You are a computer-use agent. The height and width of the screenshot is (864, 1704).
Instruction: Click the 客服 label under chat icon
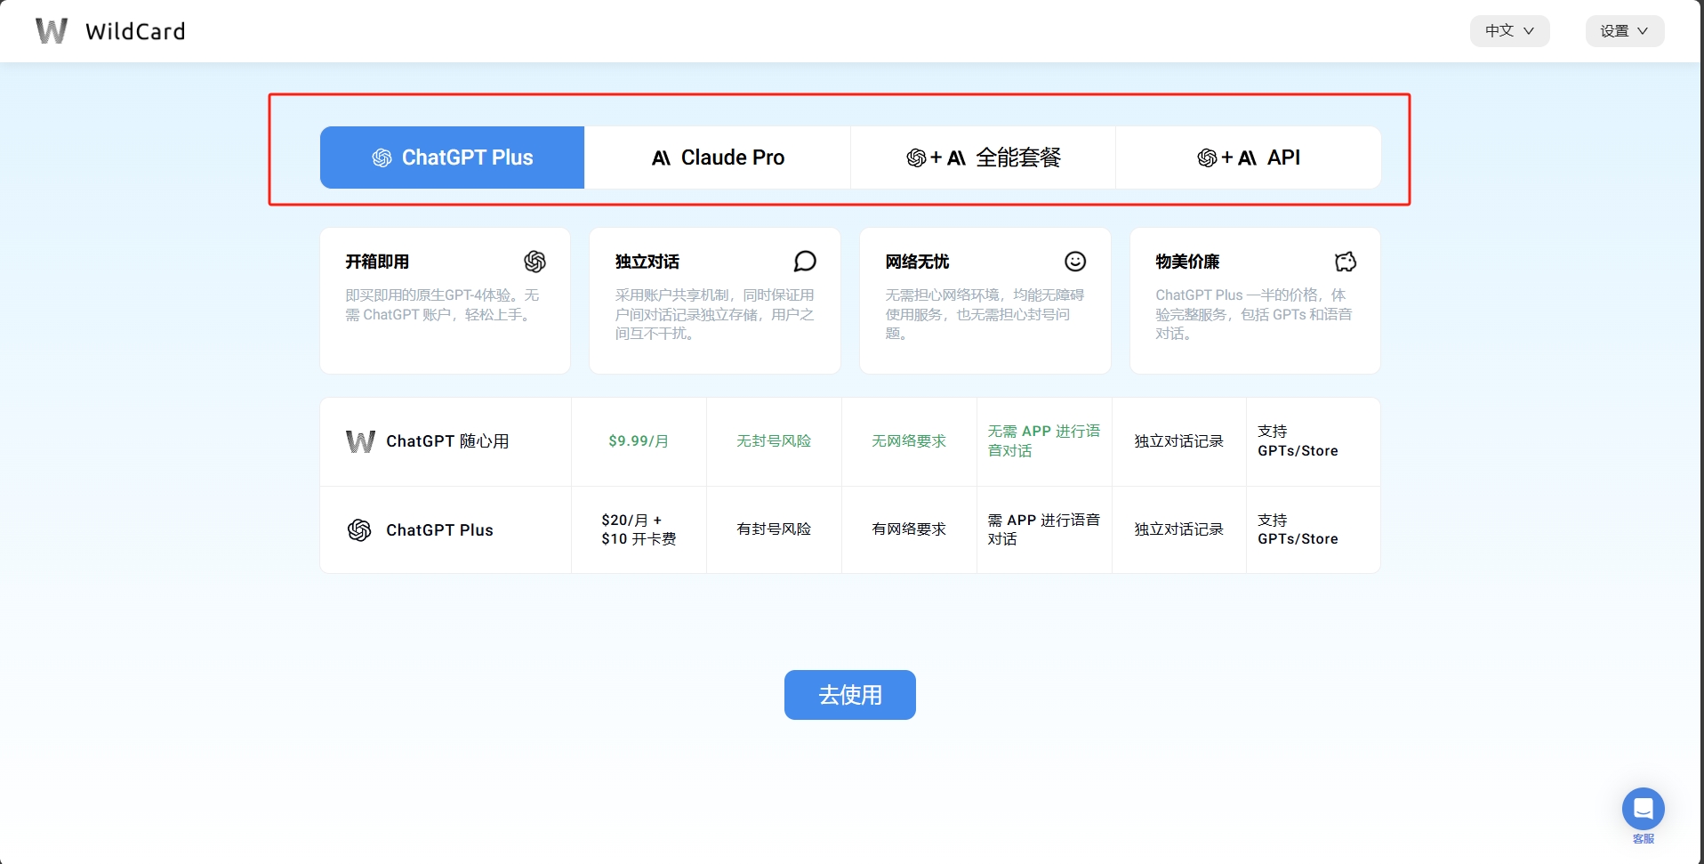[1644, 838]
